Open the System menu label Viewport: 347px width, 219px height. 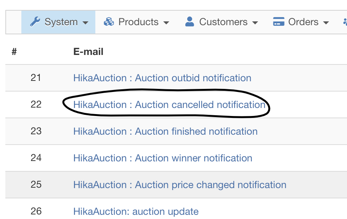[61, 22]
